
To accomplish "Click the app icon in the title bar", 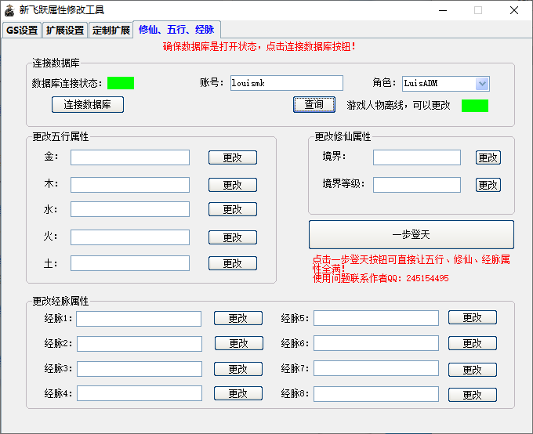I will 8,10.
